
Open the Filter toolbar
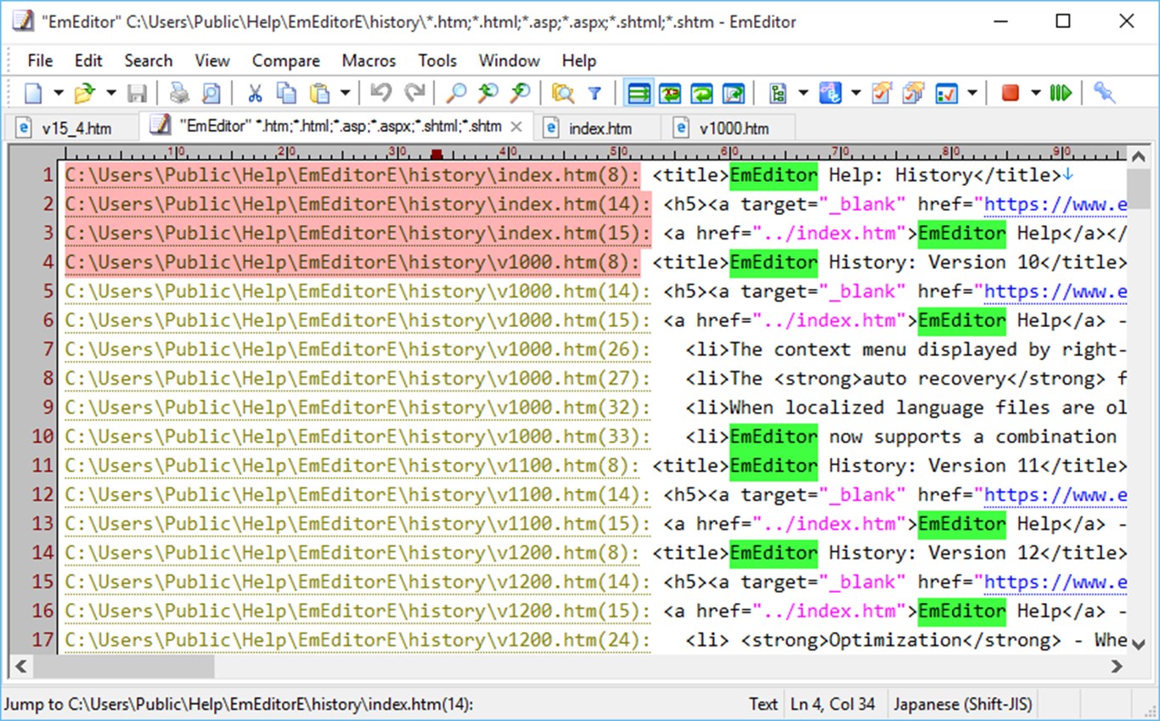[x=594, y=93]
